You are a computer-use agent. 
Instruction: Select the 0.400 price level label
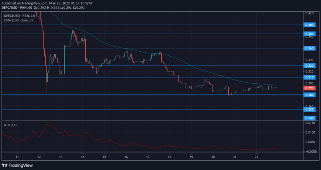click(309, 25)
